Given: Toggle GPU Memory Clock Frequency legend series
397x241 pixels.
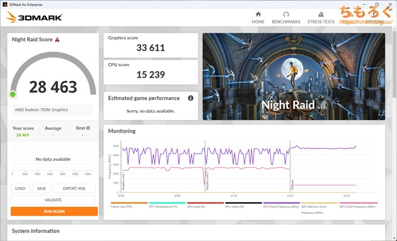Looking at the screenshot, I should [320, 208].
